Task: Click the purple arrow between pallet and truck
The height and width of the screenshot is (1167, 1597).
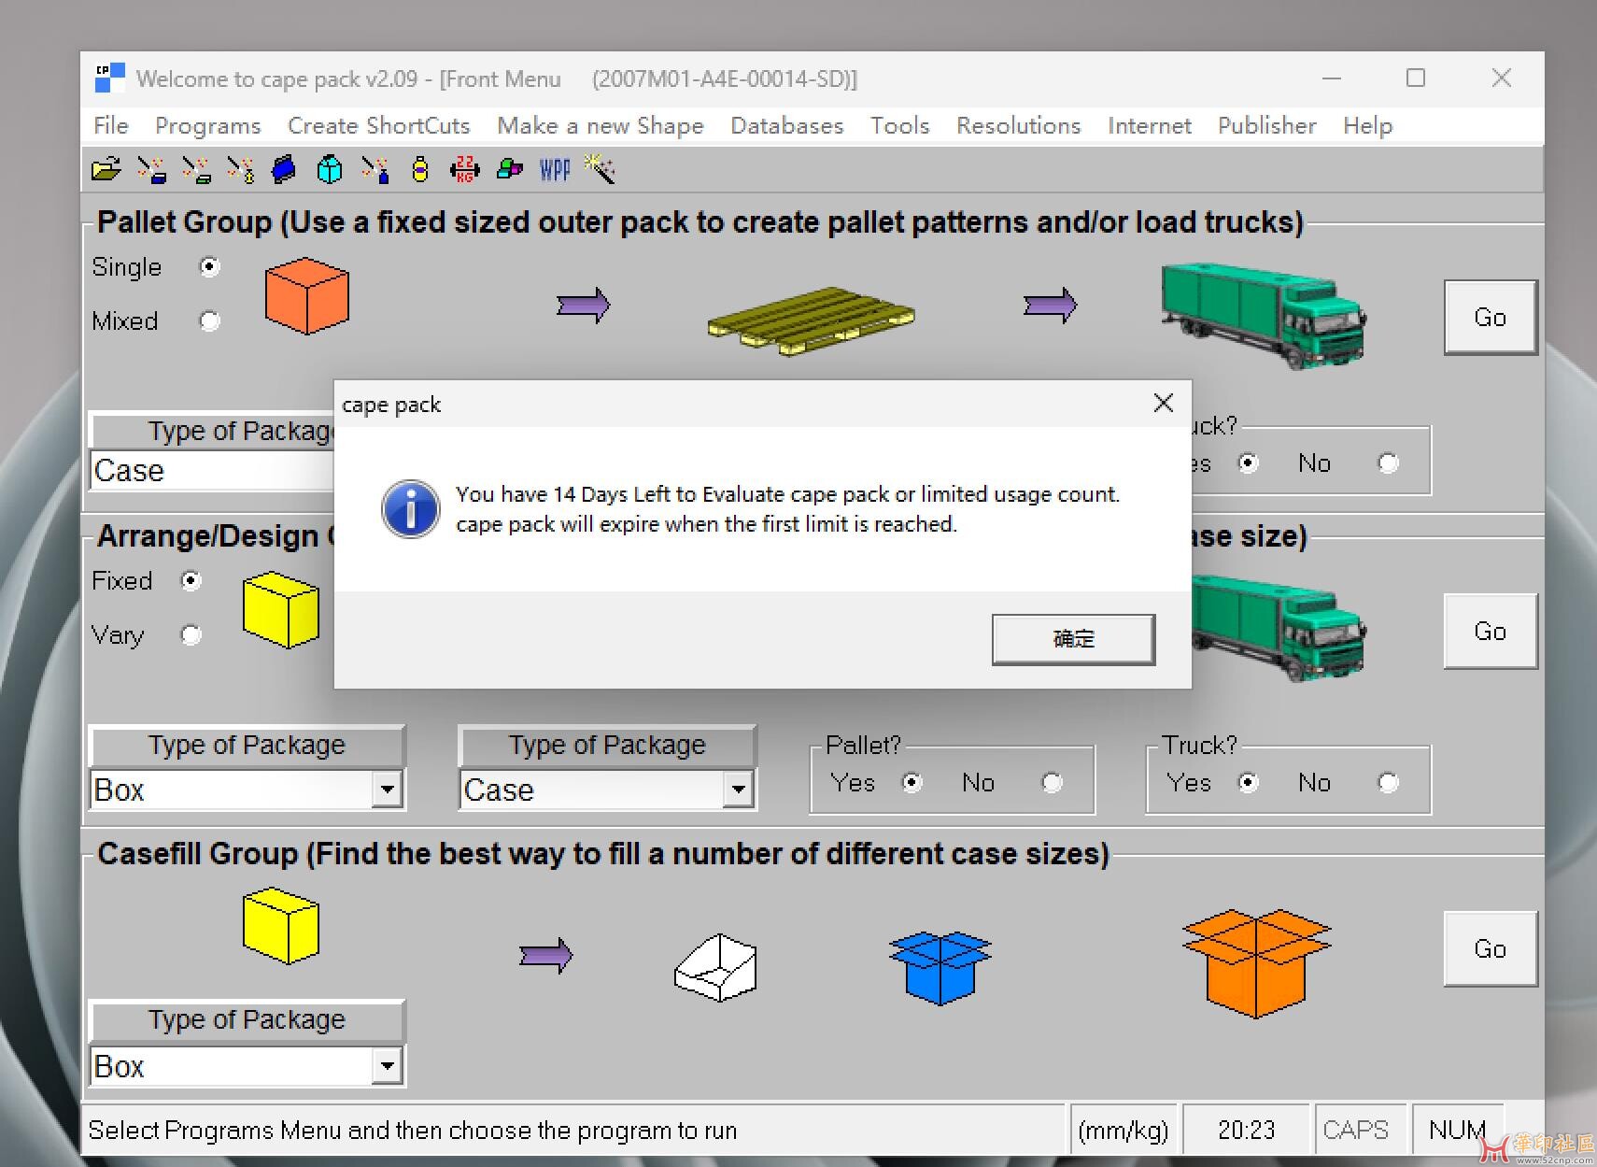Action: [x=1051, y=306]
